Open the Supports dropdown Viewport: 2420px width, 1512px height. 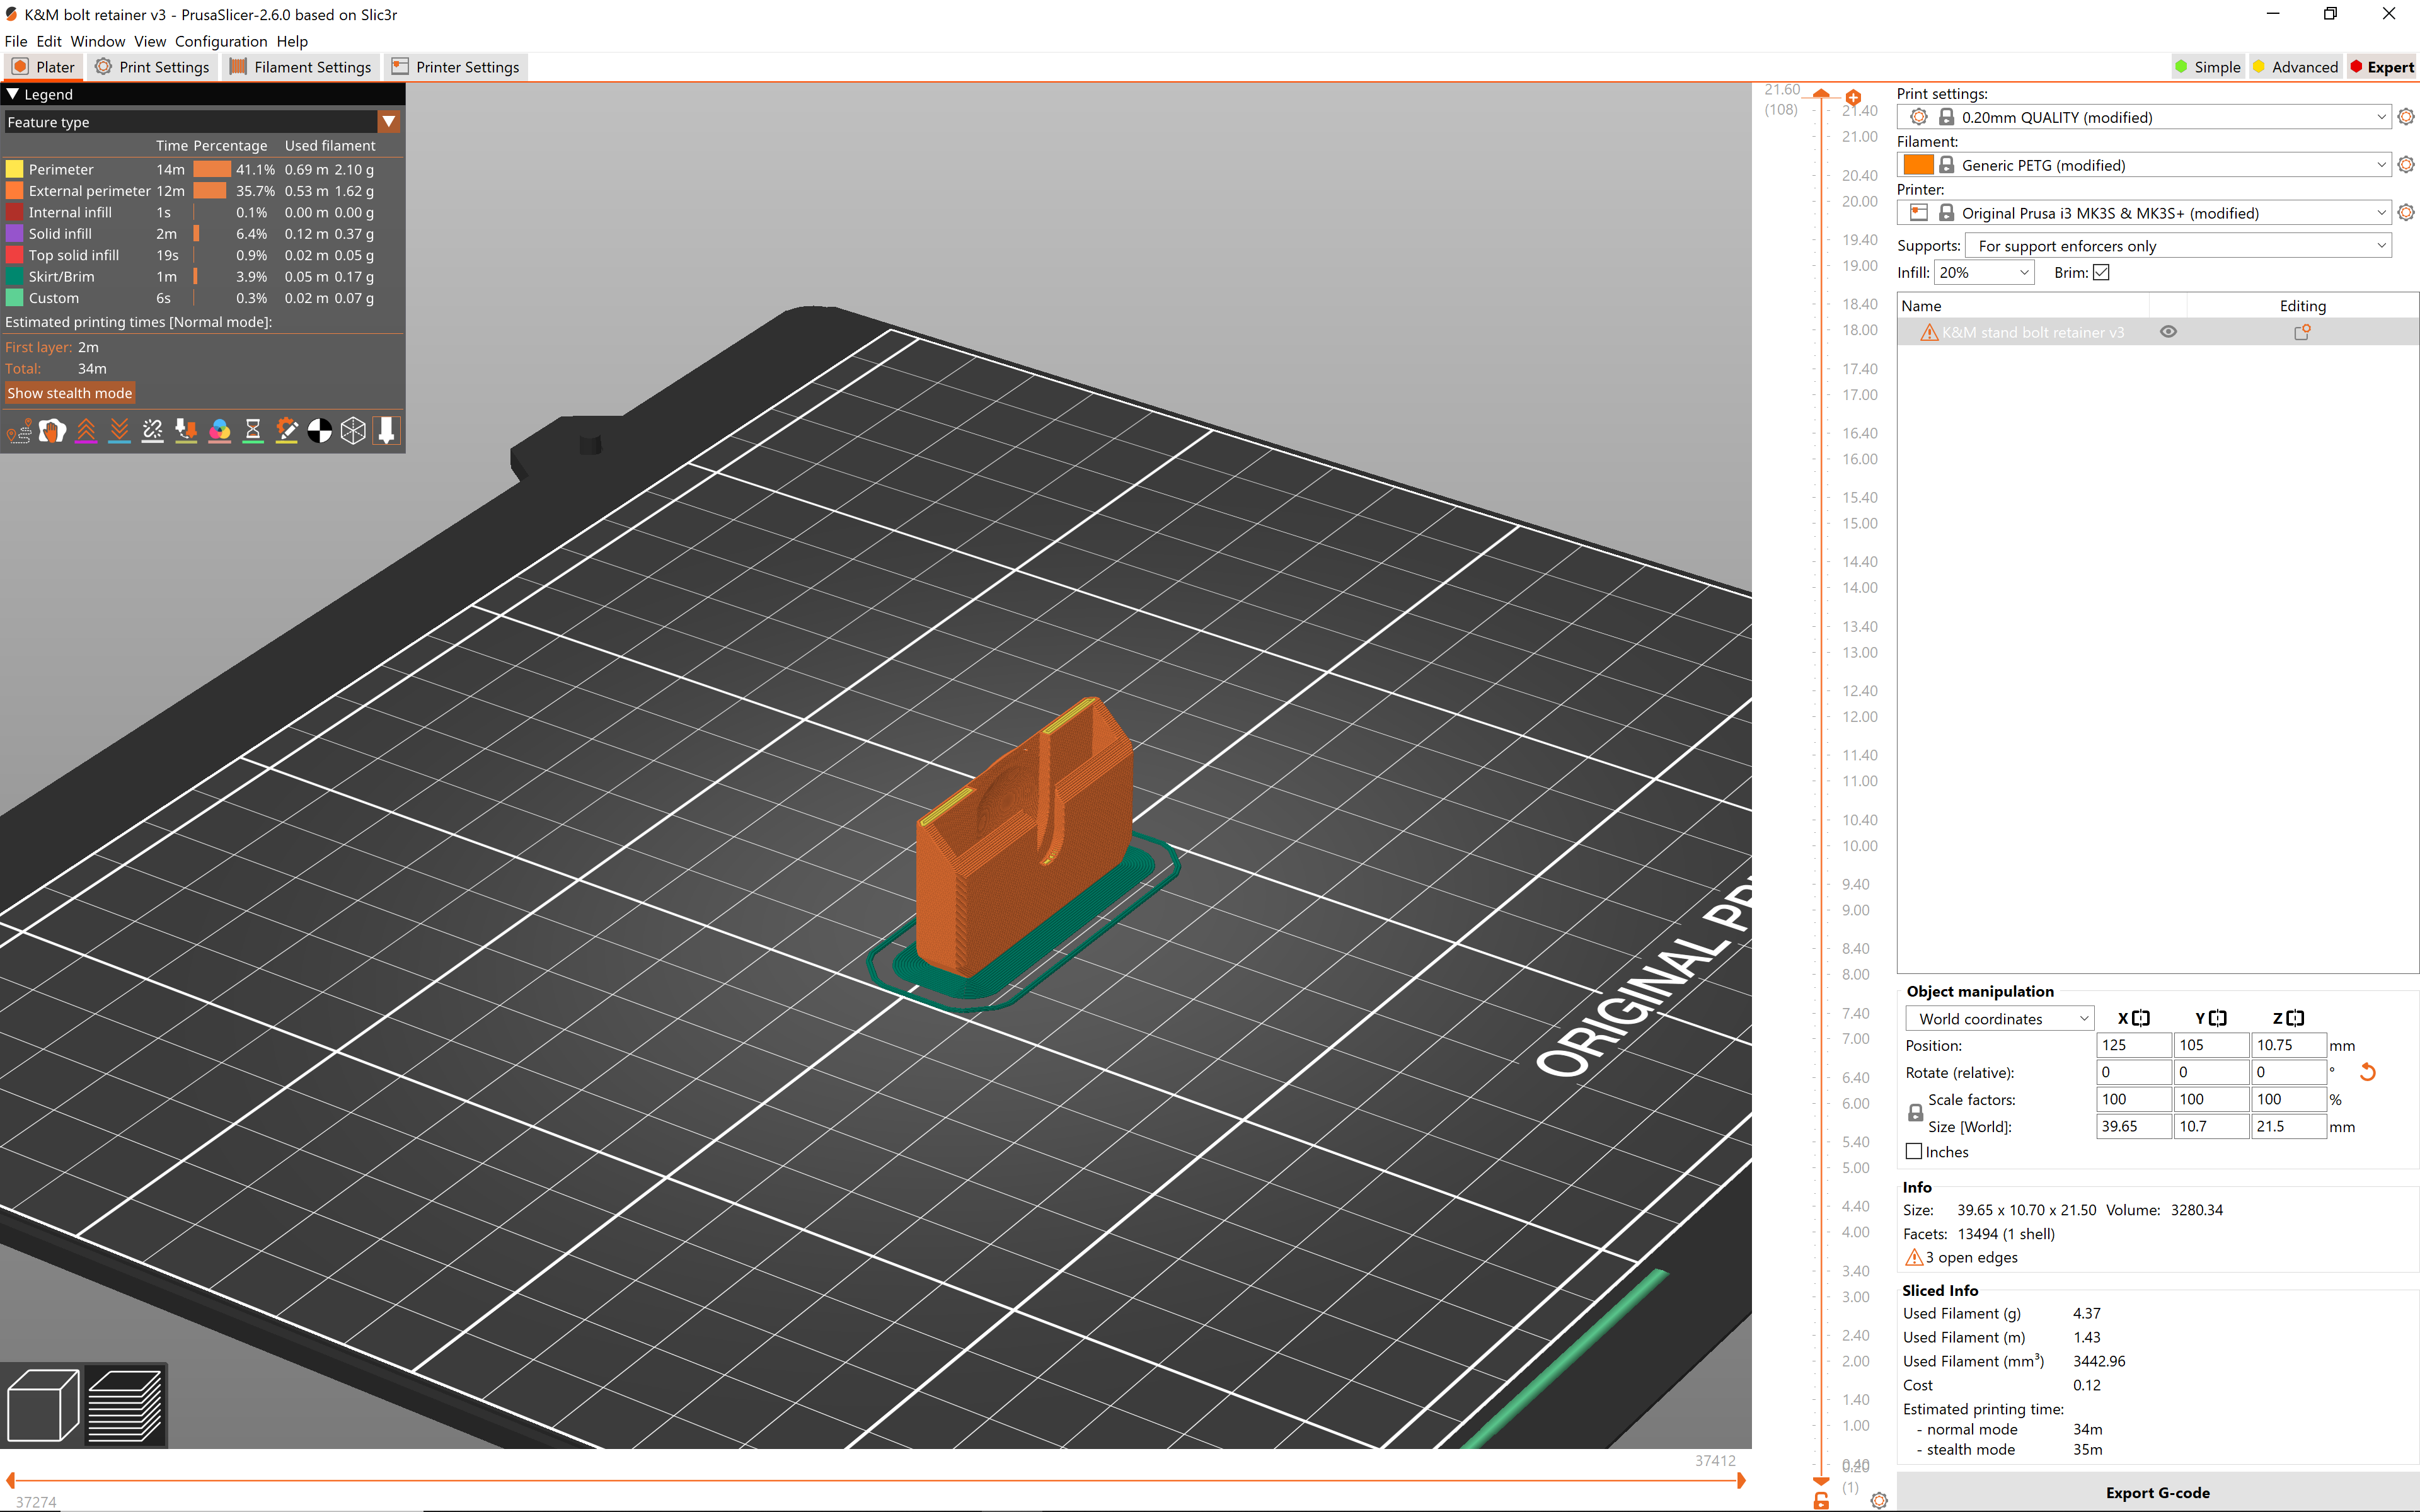point(2178,246)
